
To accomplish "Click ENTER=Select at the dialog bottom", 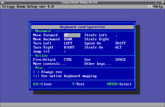I will [x=119, y=84].
